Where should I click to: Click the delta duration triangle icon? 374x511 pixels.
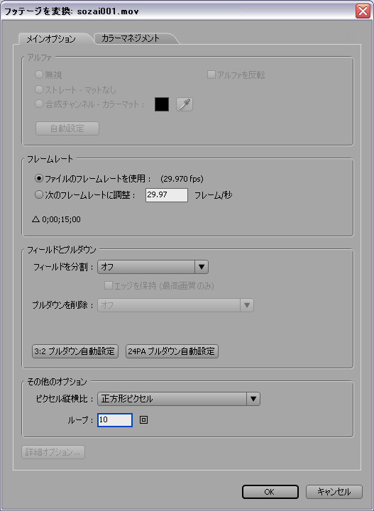35,219
